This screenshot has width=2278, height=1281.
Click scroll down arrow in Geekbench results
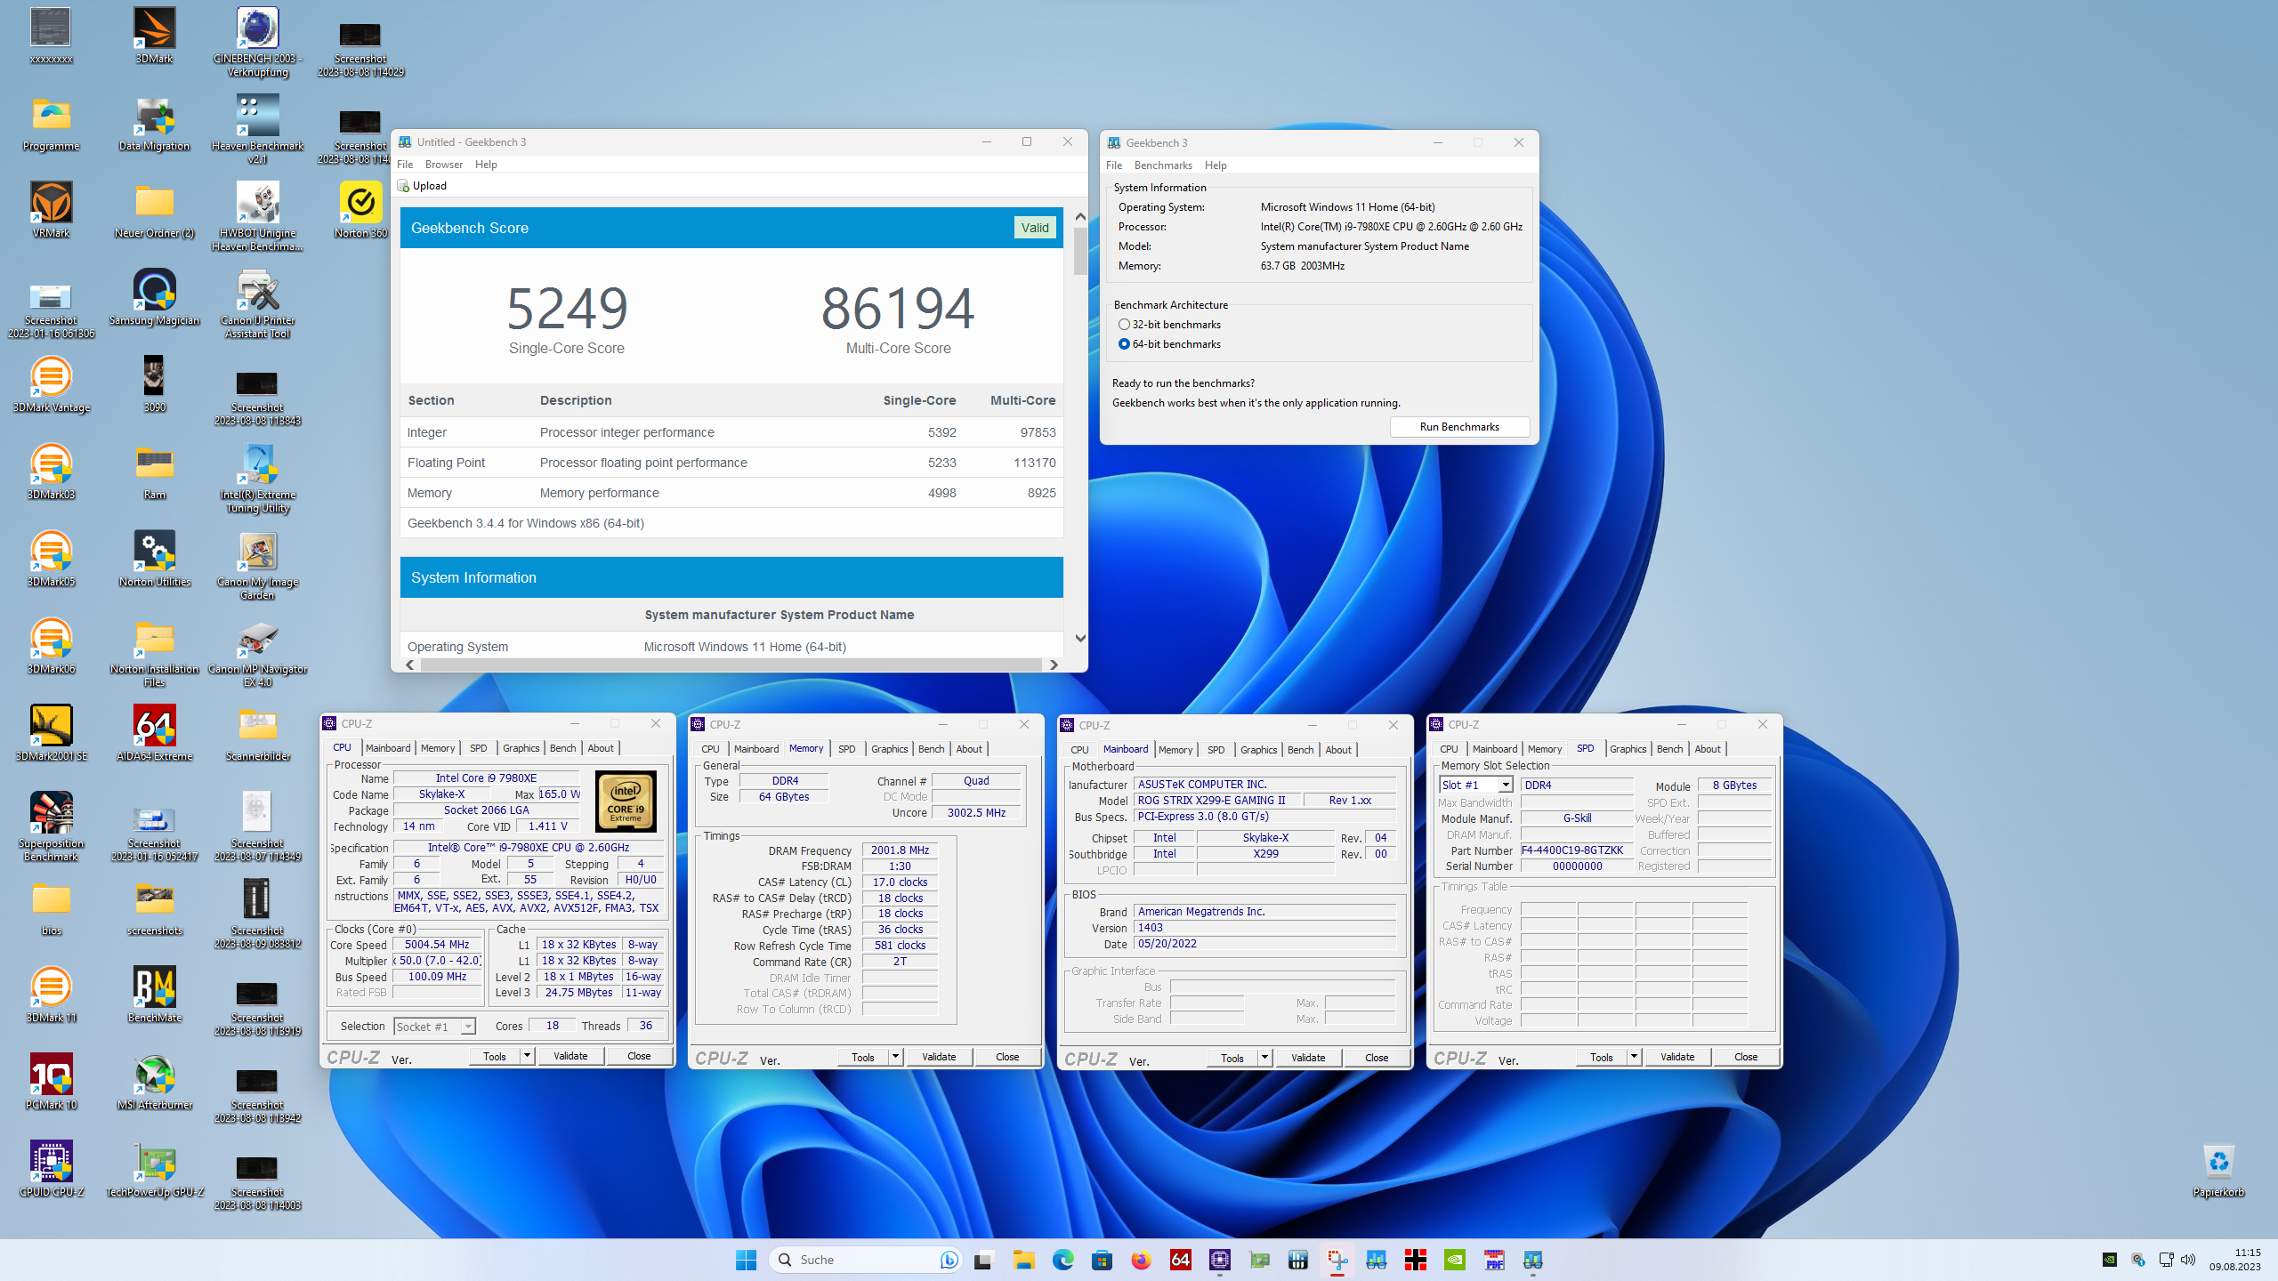click(x=1080, y=638)
